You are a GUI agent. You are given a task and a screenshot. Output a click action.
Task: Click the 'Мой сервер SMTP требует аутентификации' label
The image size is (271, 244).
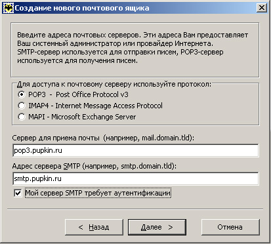coord(98,193)
